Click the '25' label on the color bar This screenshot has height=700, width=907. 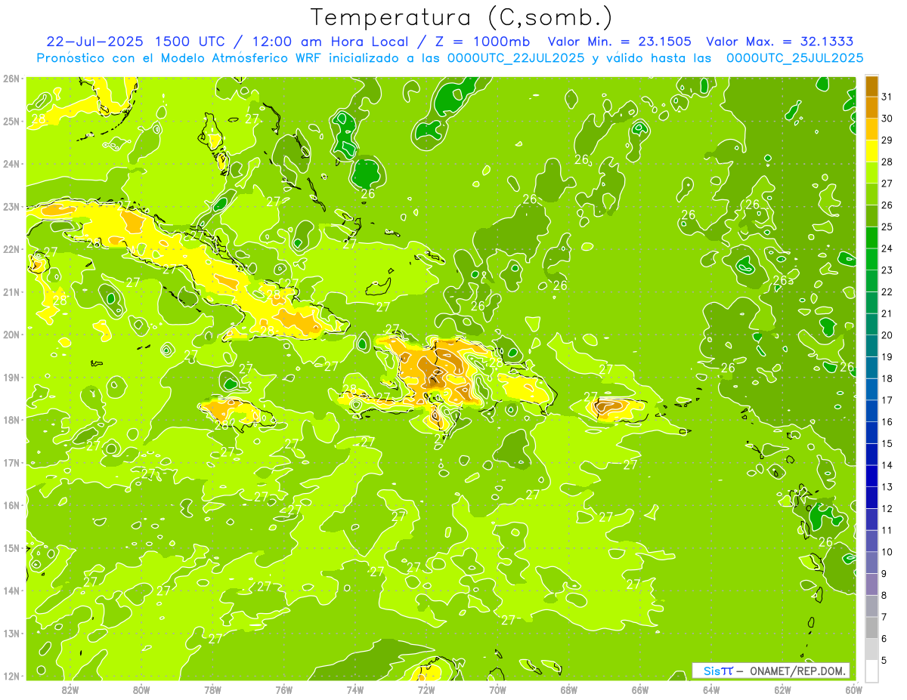[x=887, y=227]
